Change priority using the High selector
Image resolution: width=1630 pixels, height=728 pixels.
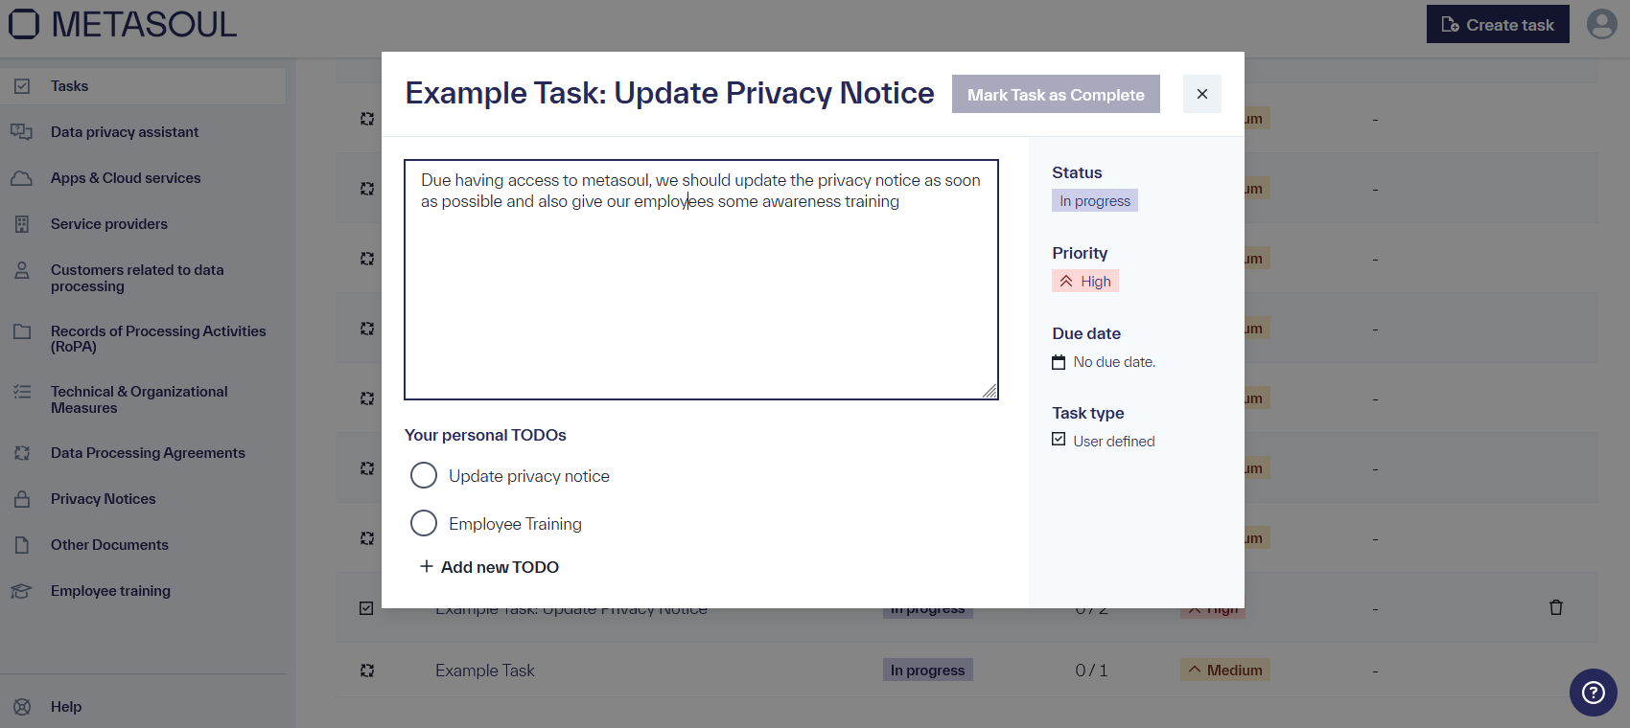click(x=1084, y=281)
